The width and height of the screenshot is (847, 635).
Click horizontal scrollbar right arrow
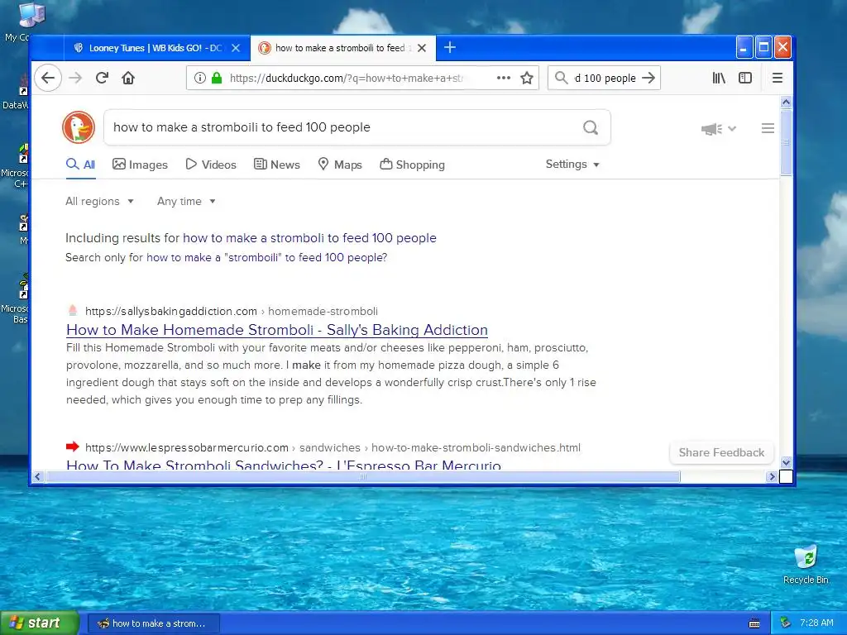772,477
